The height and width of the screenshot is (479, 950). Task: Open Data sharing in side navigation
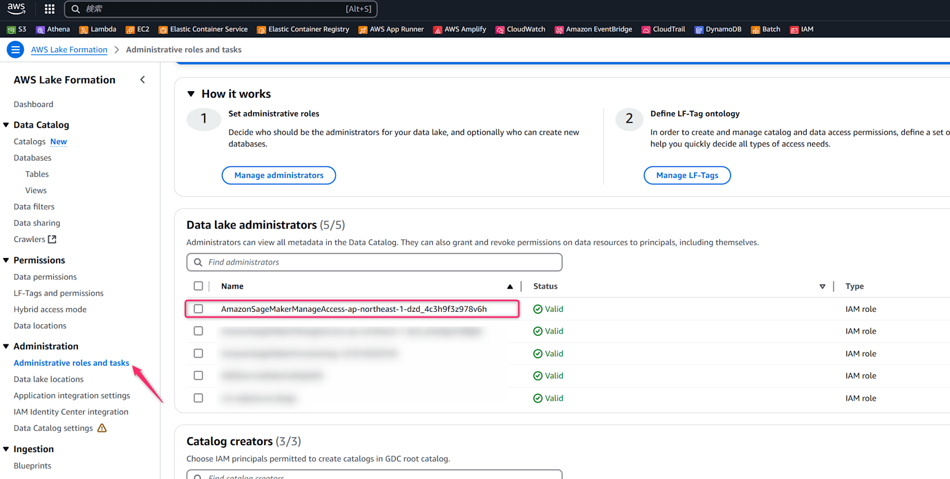[x=37, y=223]
